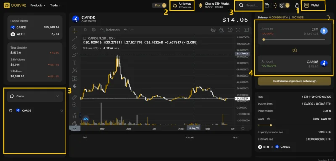The image size is (336, 161).
Task: Click the $14.05 price heading
Action: click(x=235, y=20)
